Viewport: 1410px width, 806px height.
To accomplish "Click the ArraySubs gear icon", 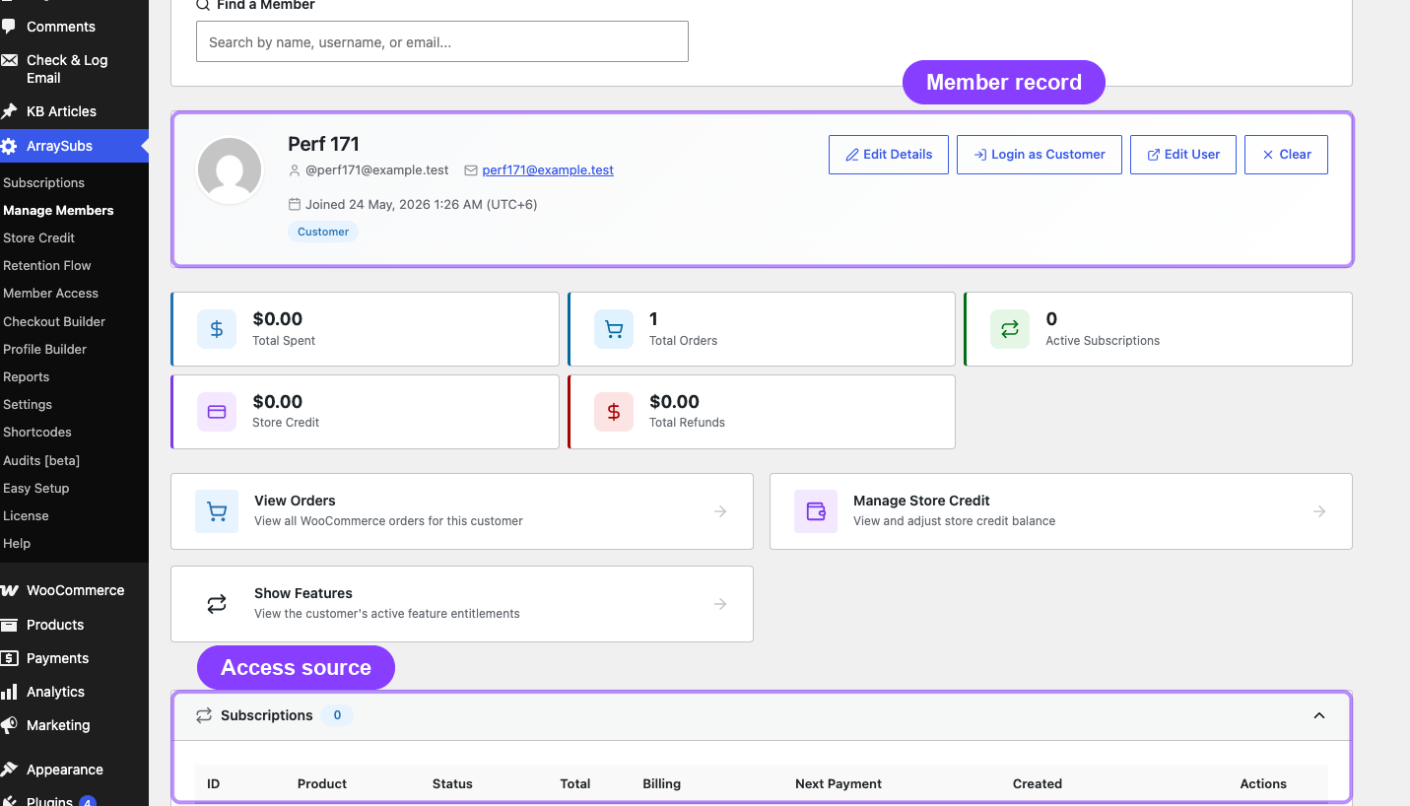I will click(9, 146).
